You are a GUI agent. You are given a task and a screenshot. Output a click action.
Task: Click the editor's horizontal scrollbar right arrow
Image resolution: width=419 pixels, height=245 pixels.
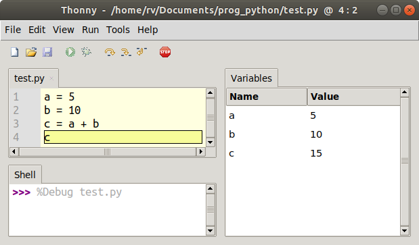201,152
